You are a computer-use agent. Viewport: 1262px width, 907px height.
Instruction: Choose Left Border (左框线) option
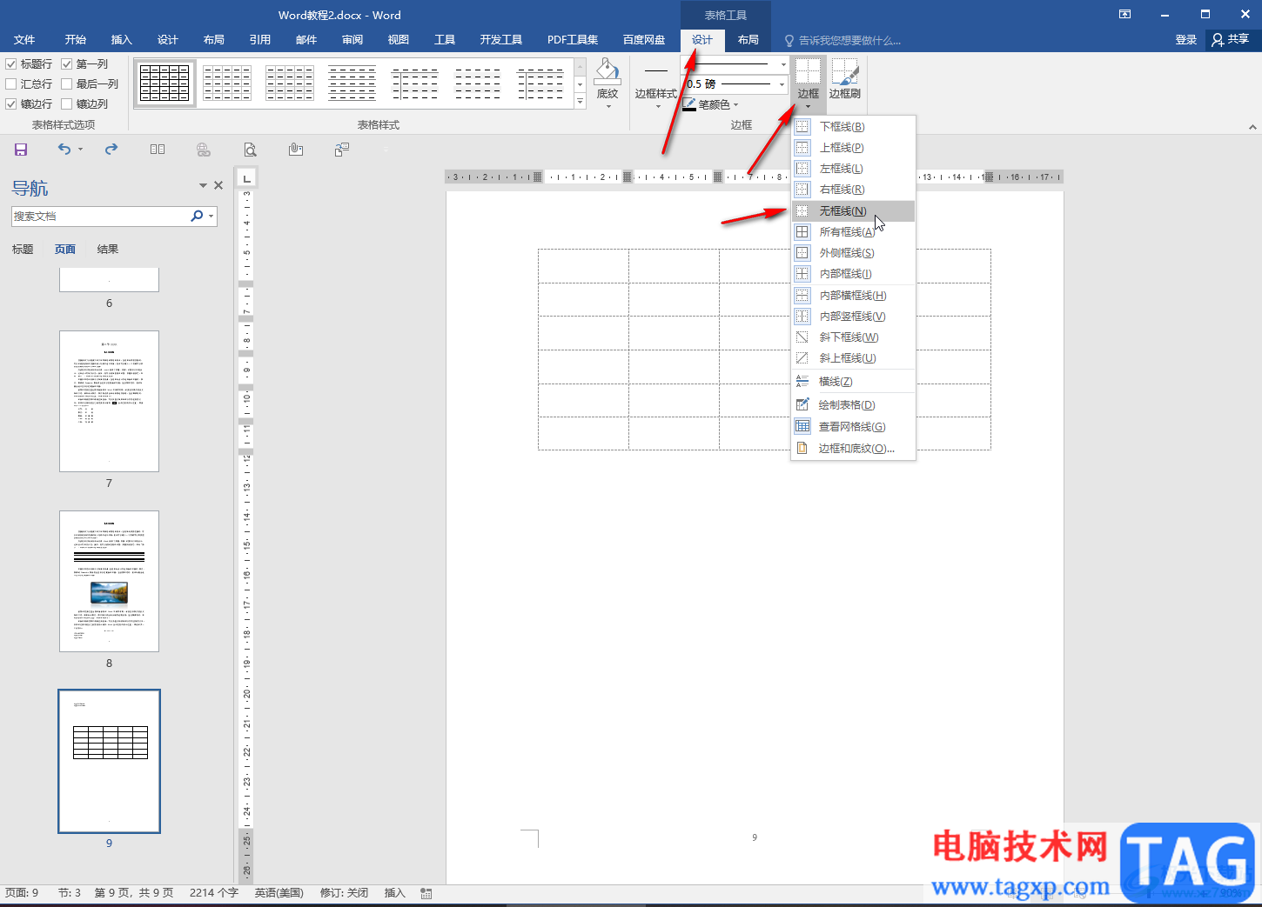point(853,169)
